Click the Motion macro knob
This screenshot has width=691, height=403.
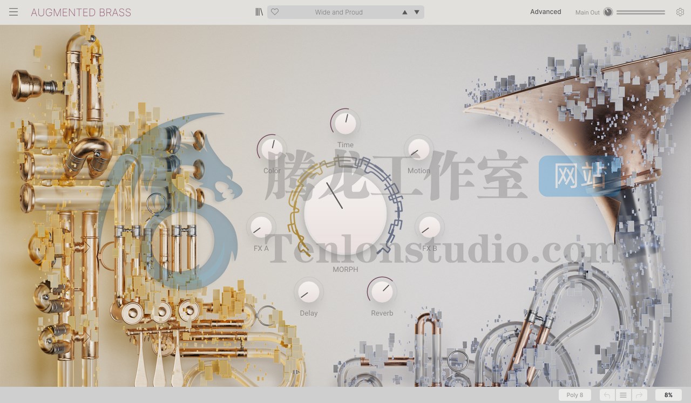pos(419,149)
